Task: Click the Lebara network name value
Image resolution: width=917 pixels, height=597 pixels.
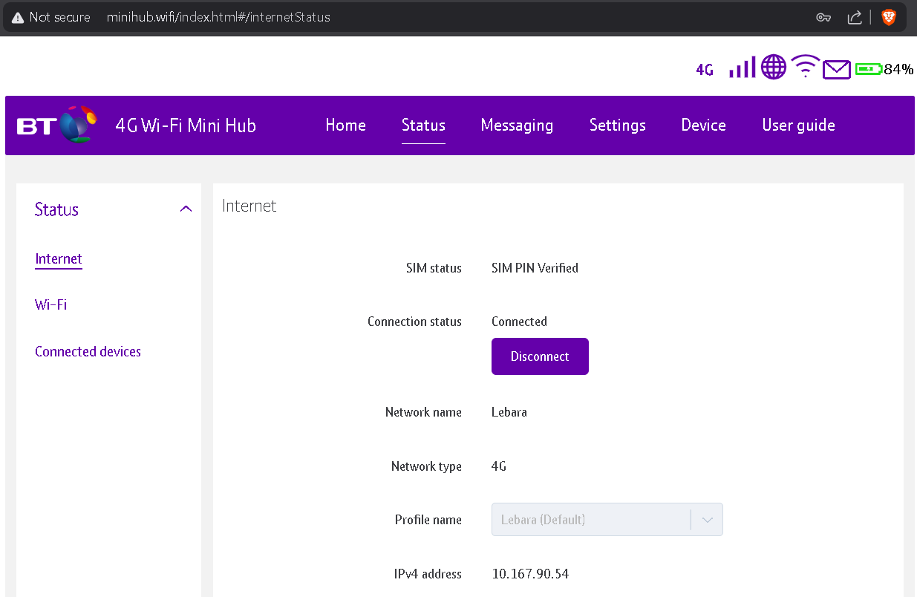Action: pyautogui.click(x=509, y=412)
